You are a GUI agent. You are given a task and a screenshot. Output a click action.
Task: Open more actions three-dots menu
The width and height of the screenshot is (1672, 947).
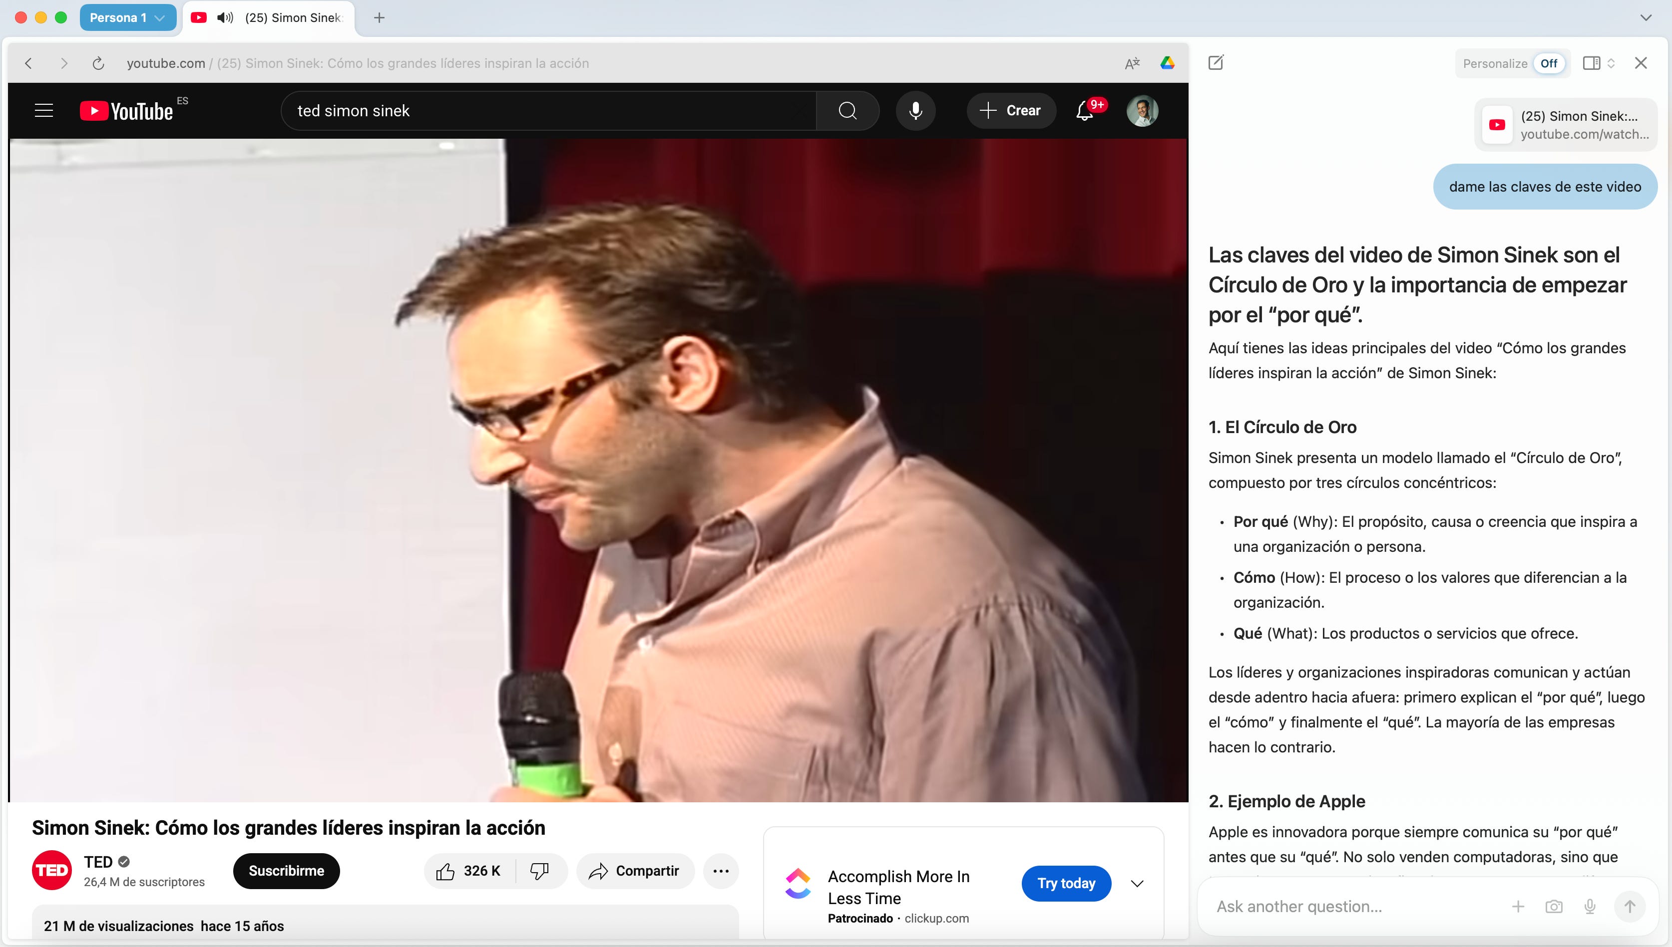pos(721,871)
